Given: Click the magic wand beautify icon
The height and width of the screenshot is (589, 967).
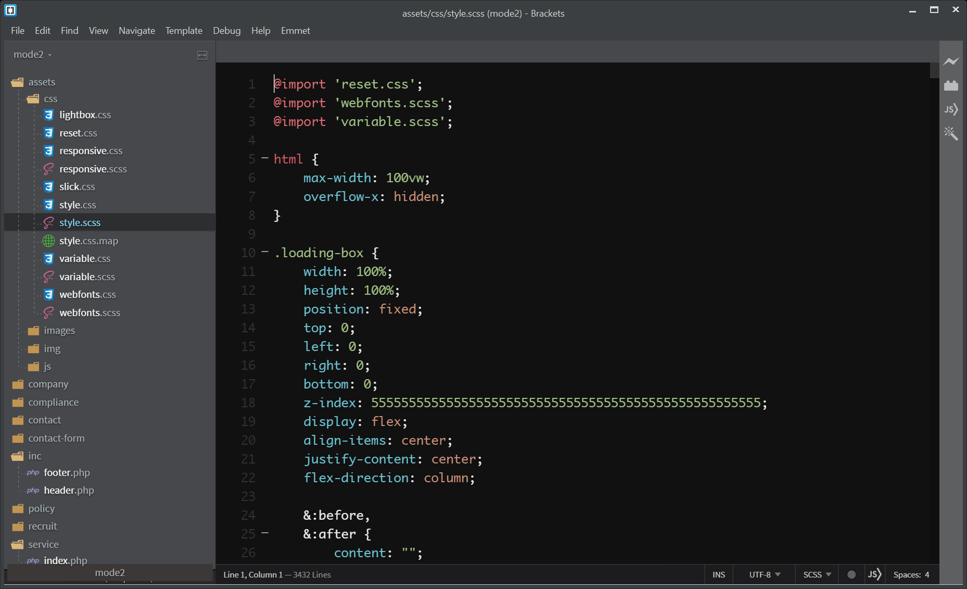Looking at the screenshot, I should tap(951, 133).
